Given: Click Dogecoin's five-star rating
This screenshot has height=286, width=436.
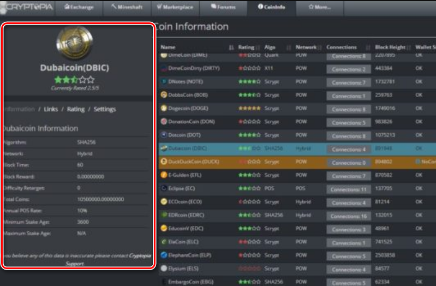Looking at the screenshot, I should coord(249,108).
